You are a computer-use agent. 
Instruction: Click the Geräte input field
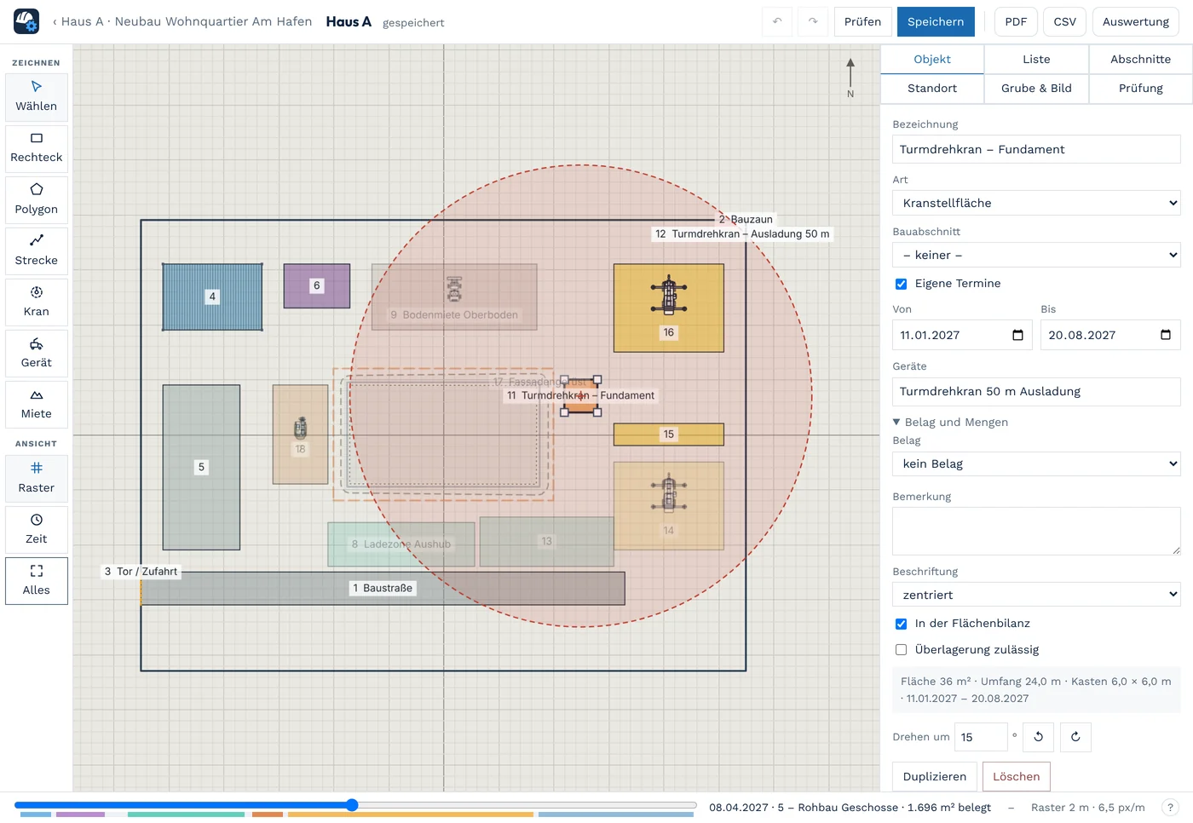1036,391
